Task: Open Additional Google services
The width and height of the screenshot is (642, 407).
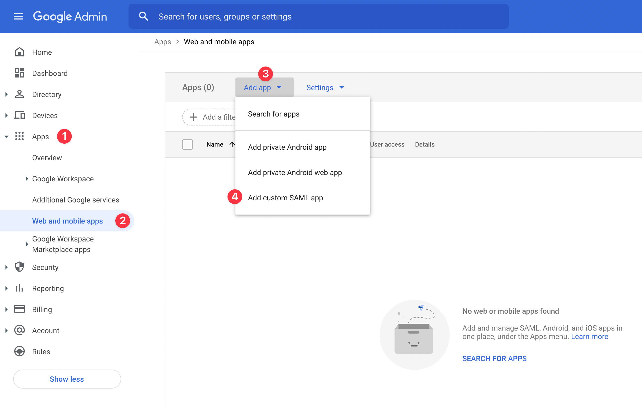Action: click(76, 200)
